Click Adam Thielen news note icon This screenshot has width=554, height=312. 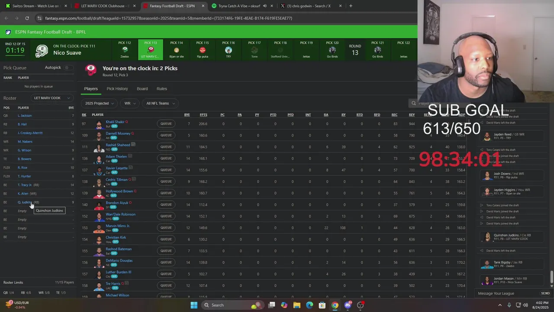[130, 156]
